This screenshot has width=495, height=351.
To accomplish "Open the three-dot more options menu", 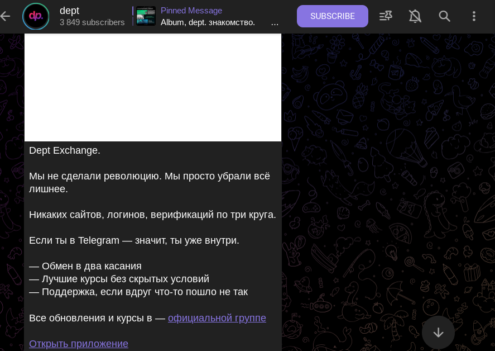I will pyautogui.click(x=474, y=16).
